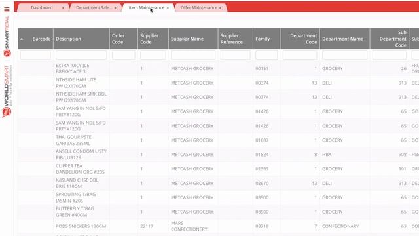
Task: Click family code 00151 cell
Action: 262,68
